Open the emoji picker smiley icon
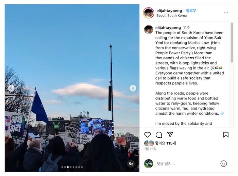Image resolution: width=238 pixels, height=176 pixels. [224, 163]
